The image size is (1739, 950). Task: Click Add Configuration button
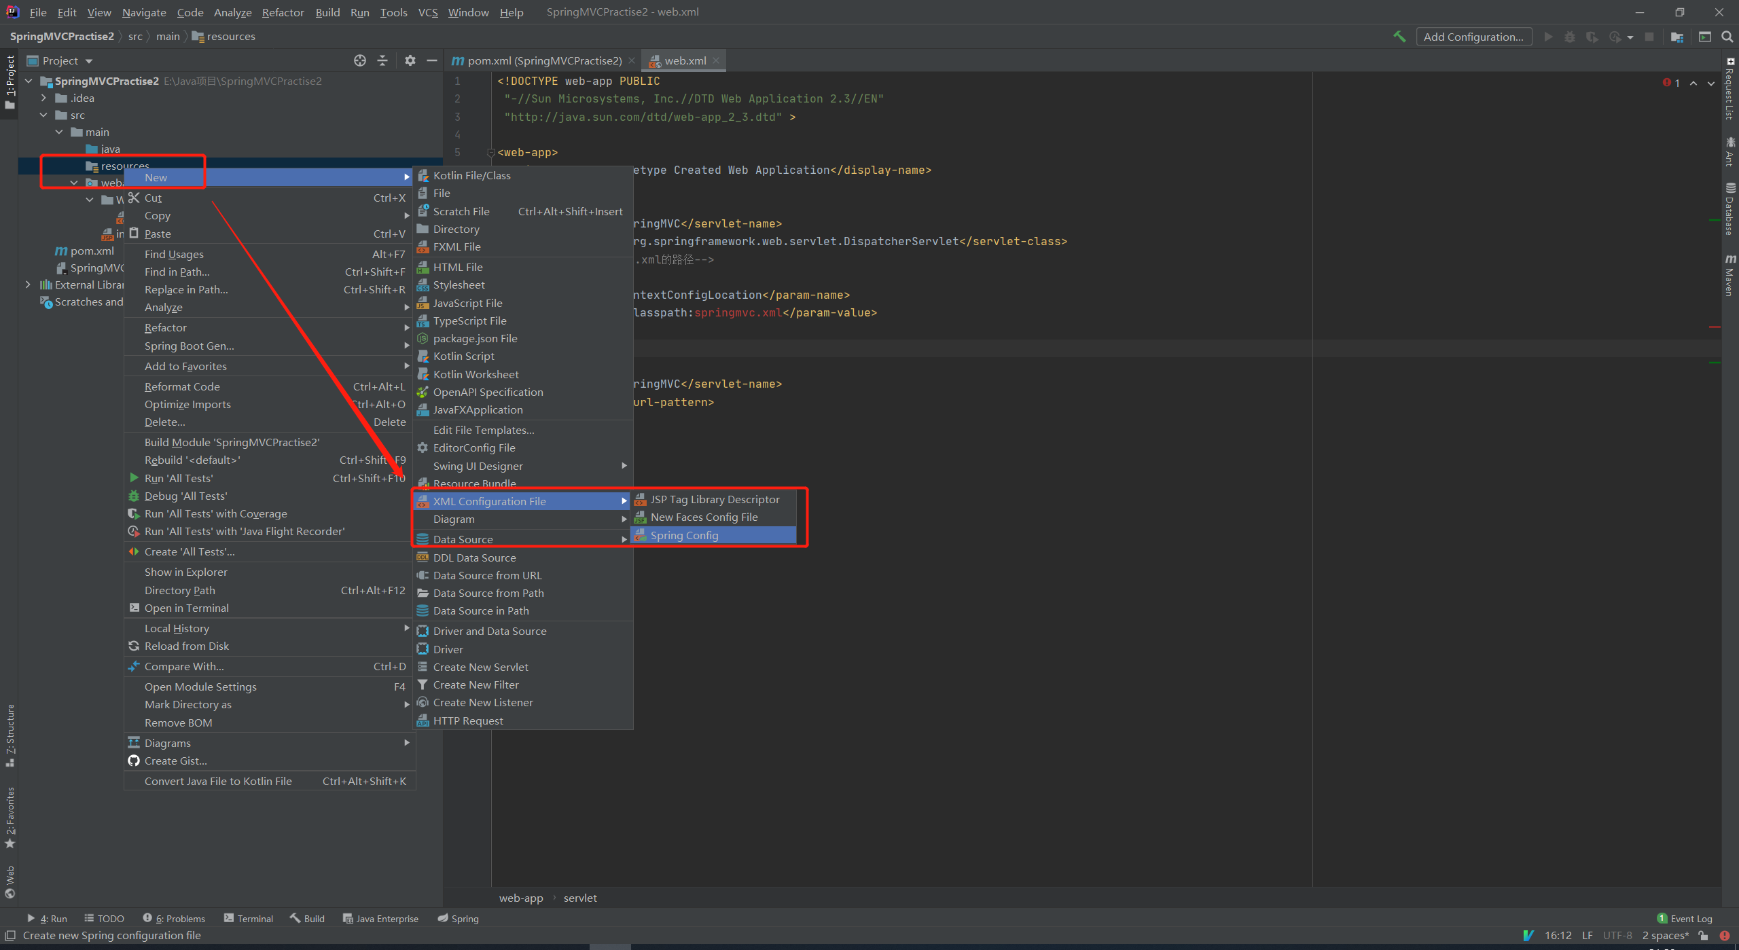coord(1473,37)
